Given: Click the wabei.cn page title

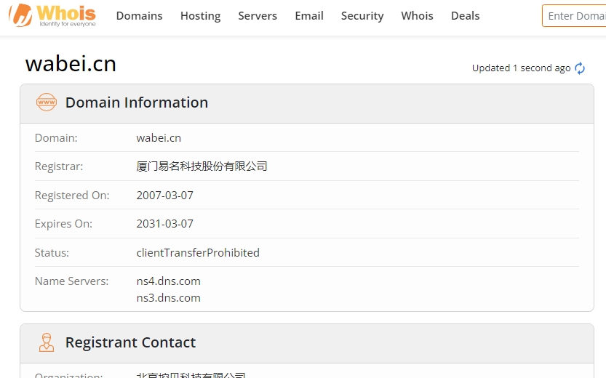Looking at the screenshot, I should click(71, 64).
